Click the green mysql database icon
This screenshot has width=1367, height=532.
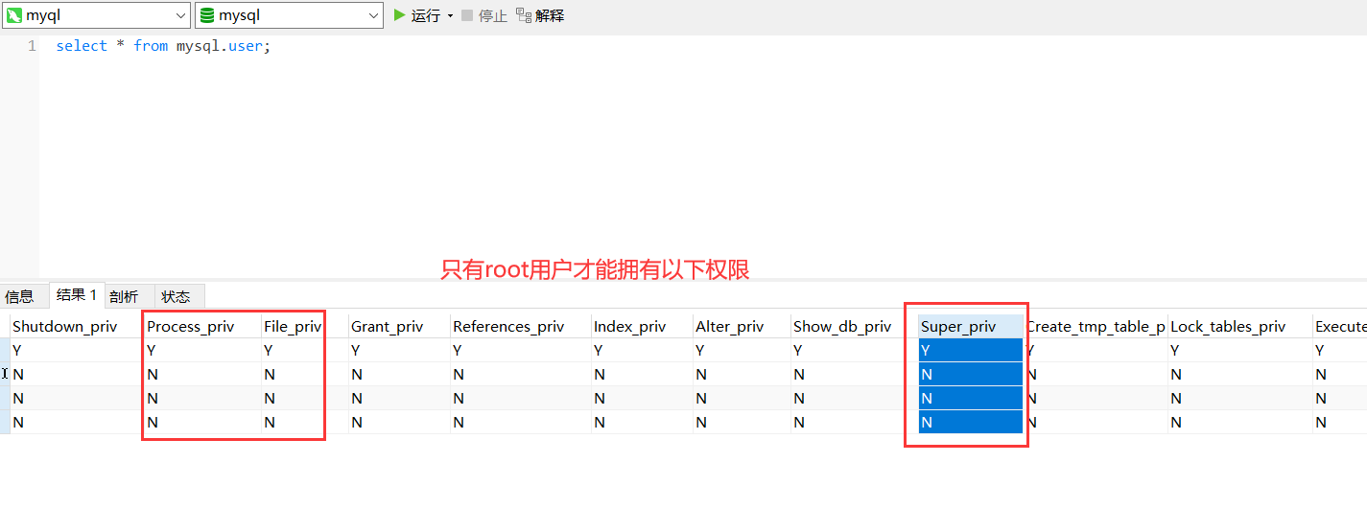click(206, 15)
